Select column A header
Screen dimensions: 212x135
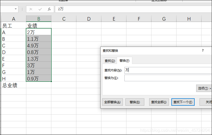pyautogui.click(x=14, y=19)
